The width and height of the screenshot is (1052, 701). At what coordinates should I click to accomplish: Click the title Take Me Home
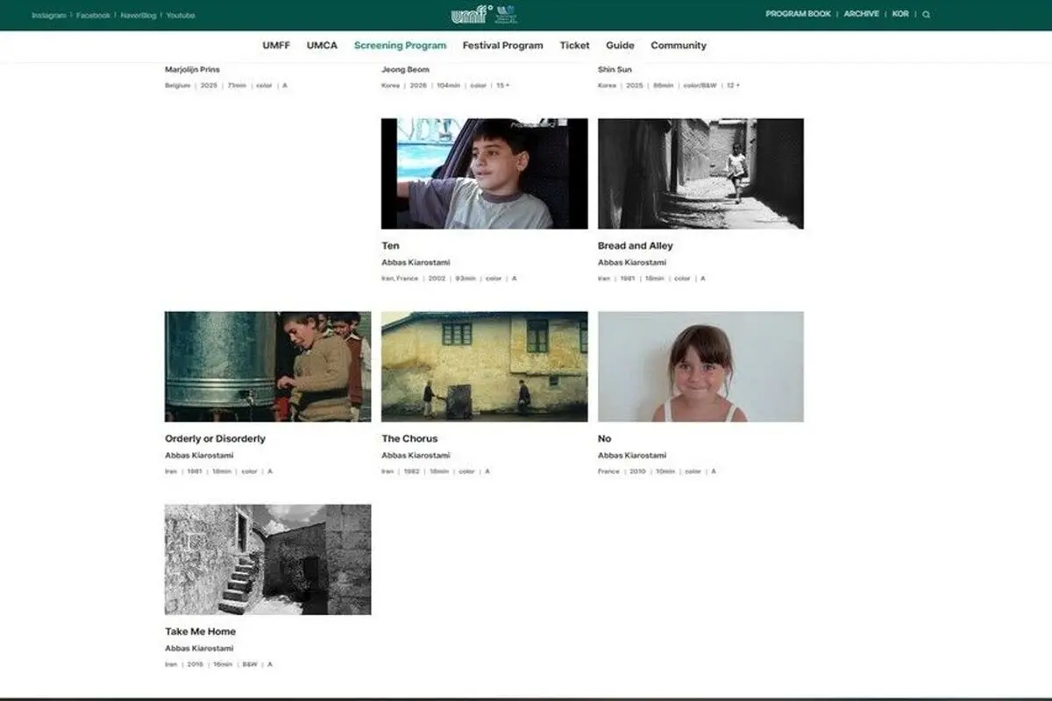click(200, 632)
